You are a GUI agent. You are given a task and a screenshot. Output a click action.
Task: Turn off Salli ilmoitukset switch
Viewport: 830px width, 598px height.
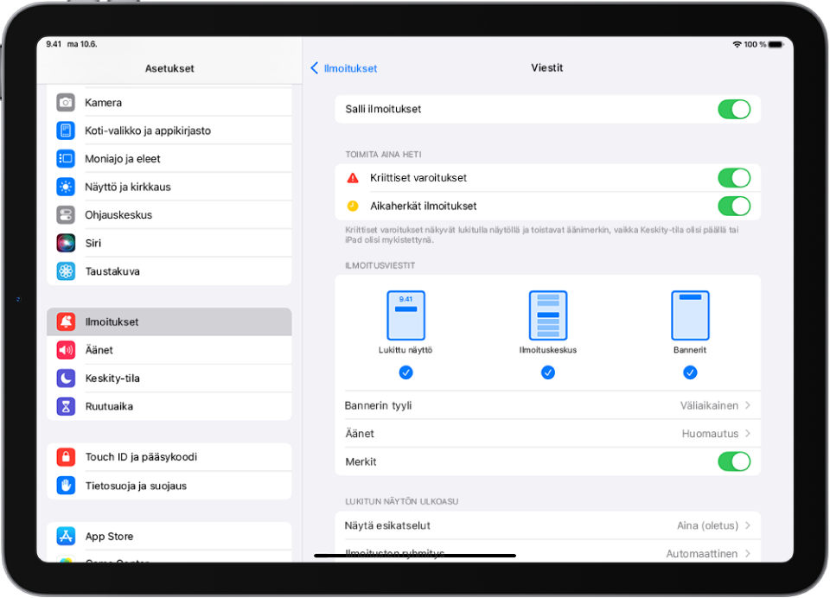coord(734,110)
